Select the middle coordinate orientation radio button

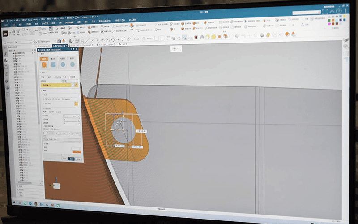[x=53, y=99]
